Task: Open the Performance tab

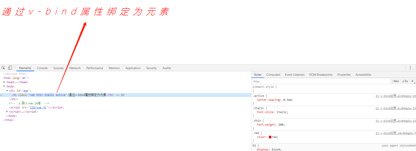Action: 95,68
